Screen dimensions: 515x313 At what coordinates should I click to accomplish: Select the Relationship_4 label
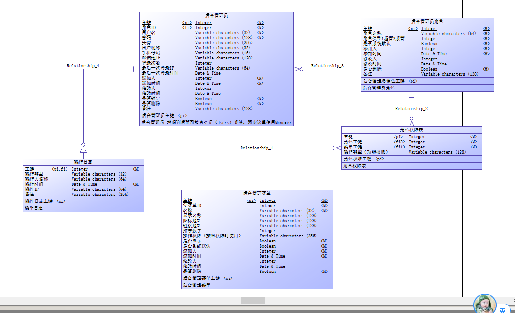[x=83, y=66]
